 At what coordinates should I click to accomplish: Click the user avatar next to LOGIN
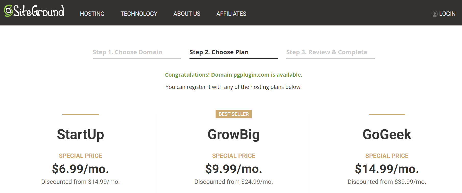click(434, 14)
